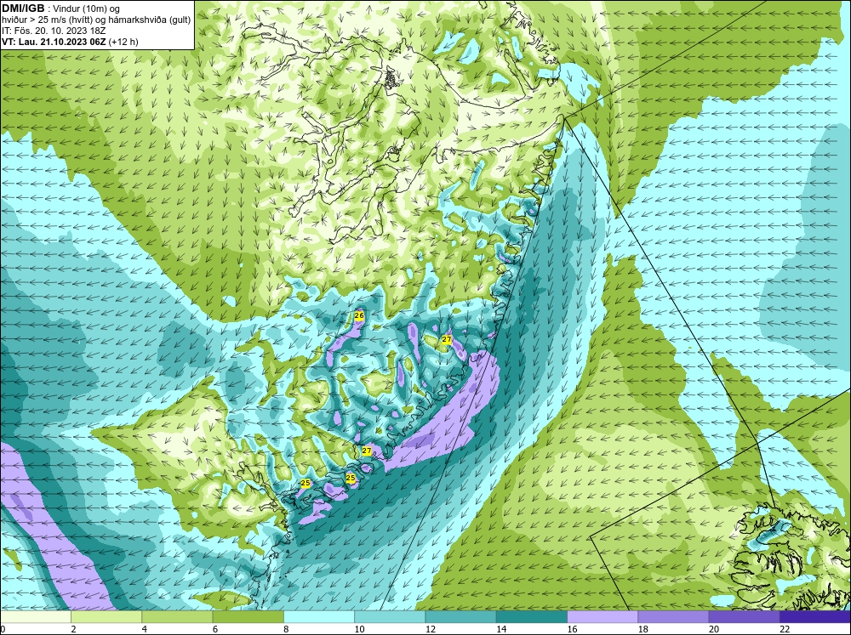
Task: Click the 18–20 m/s medium purple legend swatch
Action: pyautogui.click(x=673, y=617)
